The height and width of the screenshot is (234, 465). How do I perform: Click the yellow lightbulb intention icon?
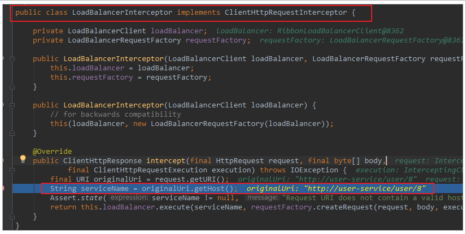23,159
